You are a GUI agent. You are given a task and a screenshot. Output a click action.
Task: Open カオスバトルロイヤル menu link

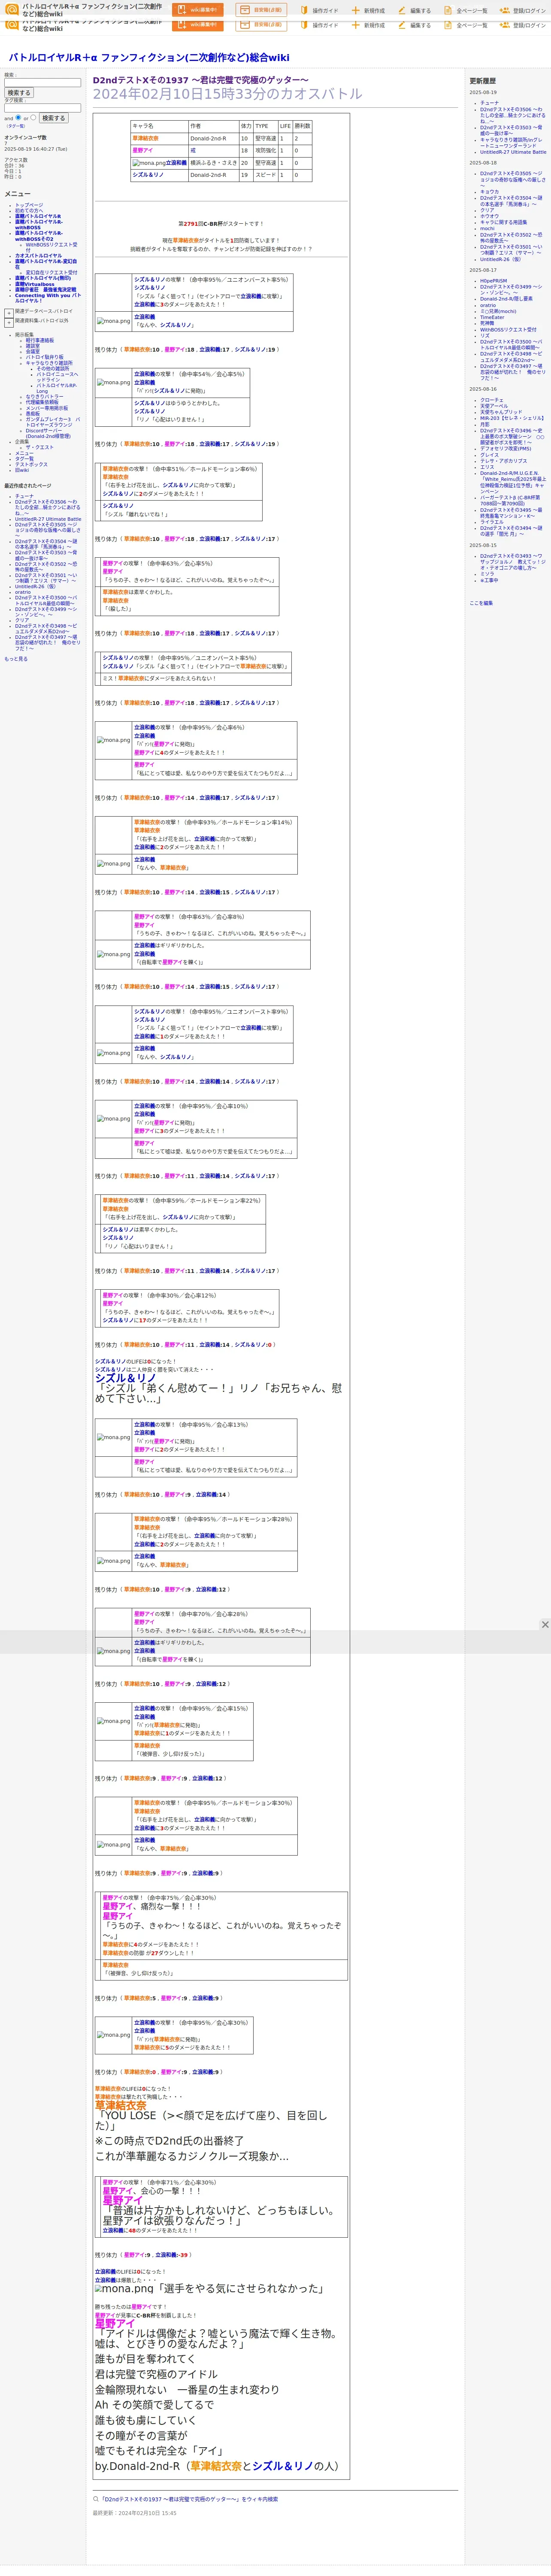pyautogui.click(x=38, y=255)
